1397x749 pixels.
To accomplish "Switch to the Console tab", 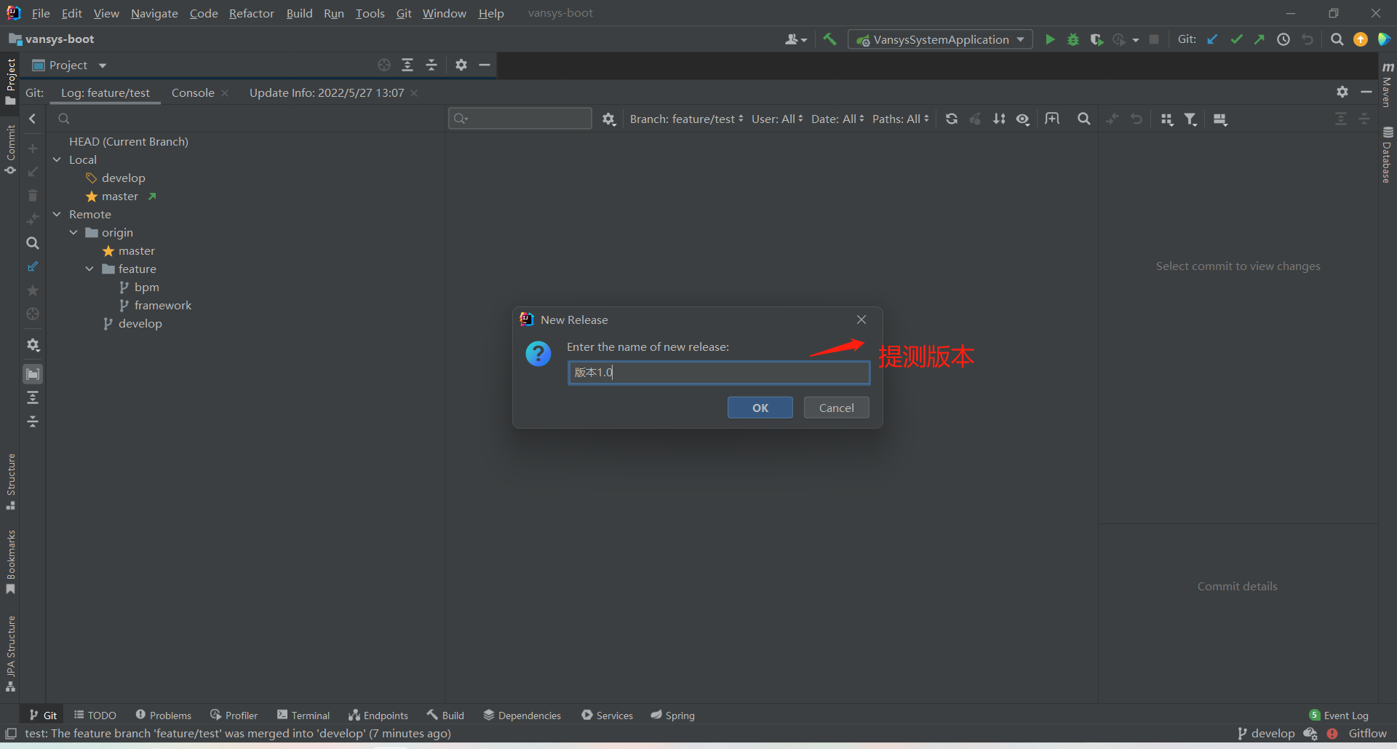I will pos(193,93).
